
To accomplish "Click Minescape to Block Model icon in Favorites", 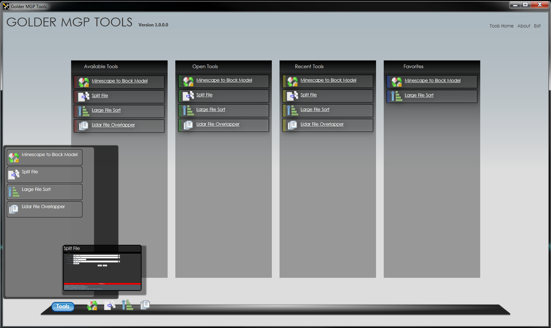I will (397, 82).
